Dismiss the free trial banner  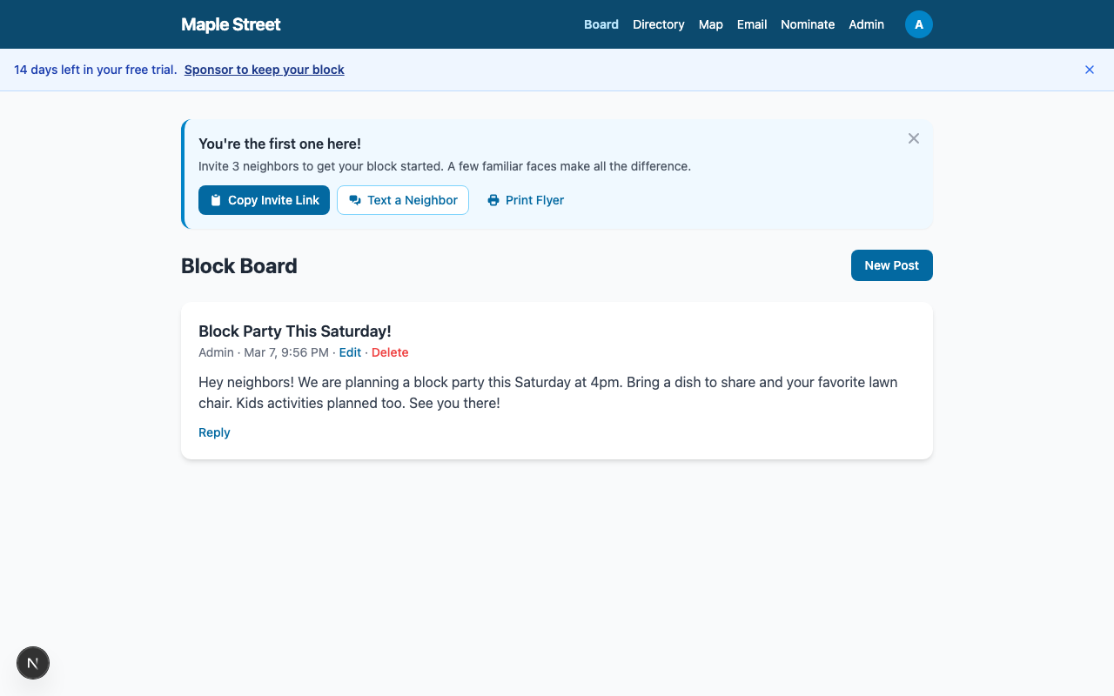pos(1090,70)
